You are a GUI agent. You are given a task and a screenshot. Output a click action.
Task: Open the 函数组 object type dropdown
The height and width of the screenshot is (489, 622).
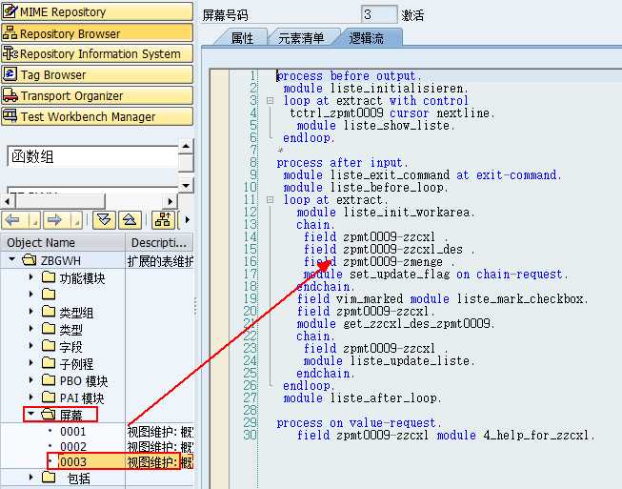click(92, 156)
